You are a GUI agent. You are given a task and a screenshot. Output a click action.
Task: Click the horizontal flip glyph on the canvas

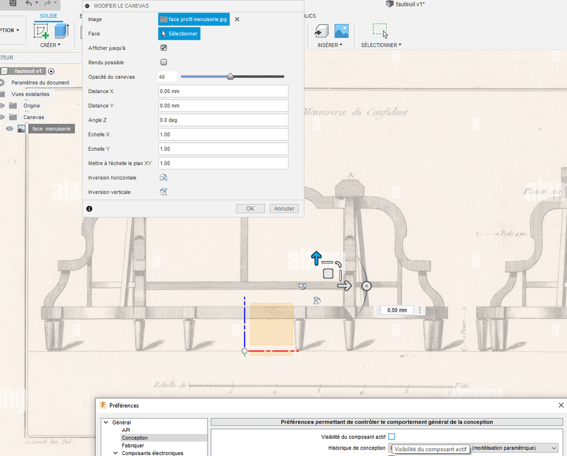pos(303,286)
